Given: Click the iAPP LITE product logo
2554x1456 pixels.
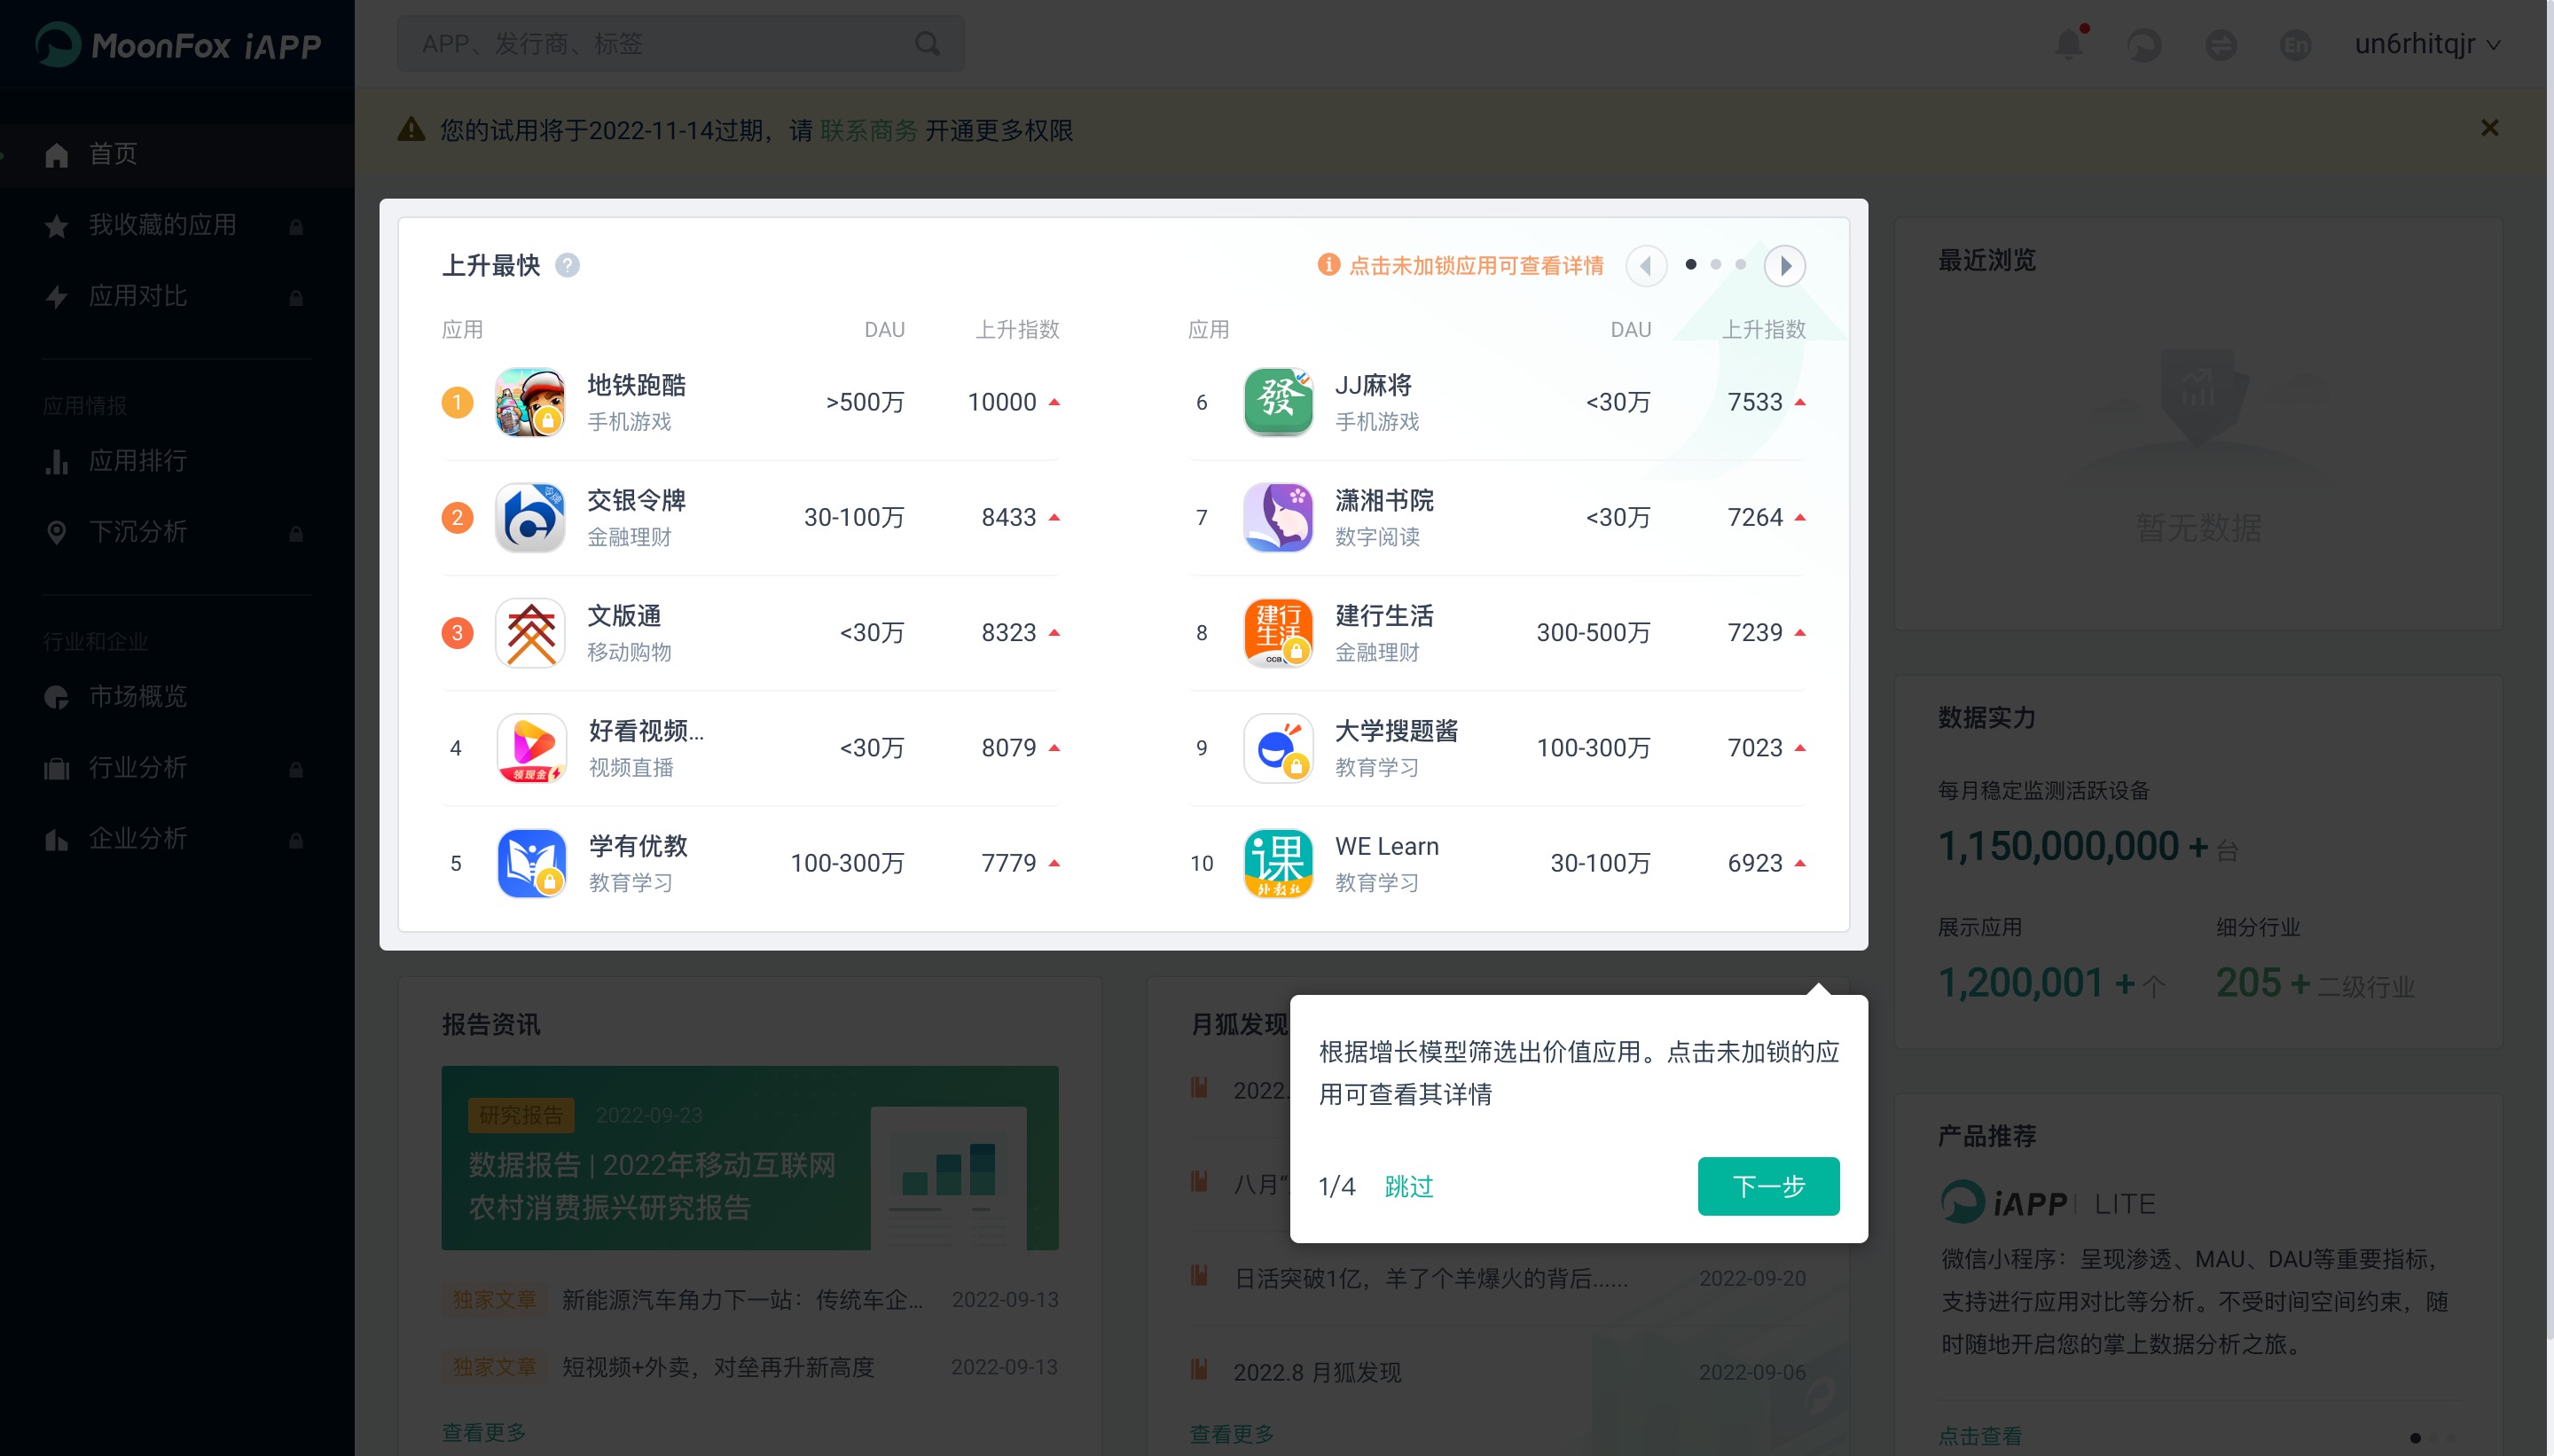Looking at the screenshot, I should pos(2048,1202).
